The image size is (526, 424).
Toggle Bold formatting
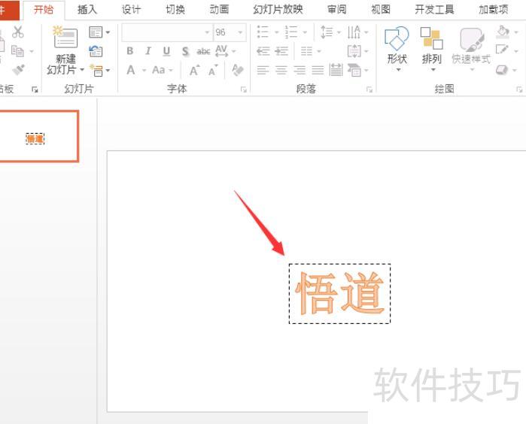(130, 51)
